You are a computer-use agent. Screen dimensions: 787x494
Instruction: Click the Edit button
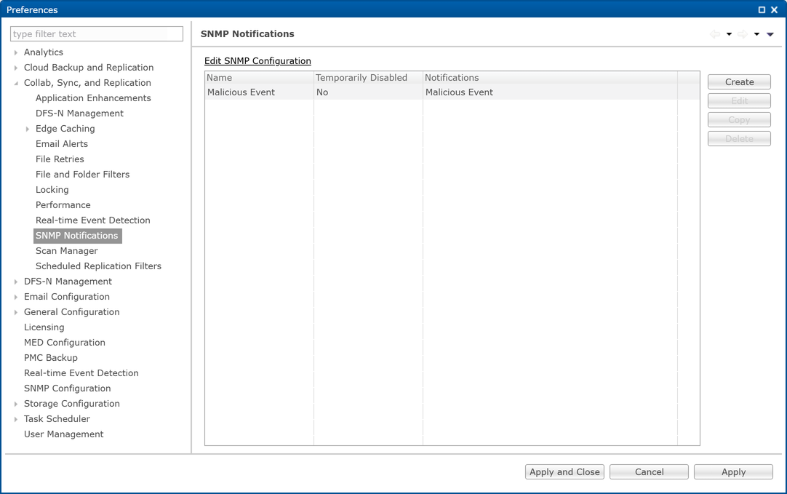pyautogui.click(x=739, y=101)
